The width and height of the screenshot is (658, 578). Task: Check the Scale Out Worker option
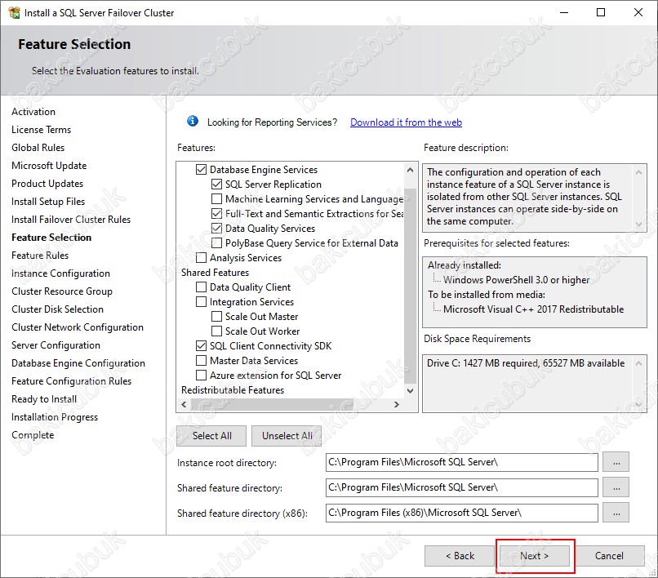216,331
